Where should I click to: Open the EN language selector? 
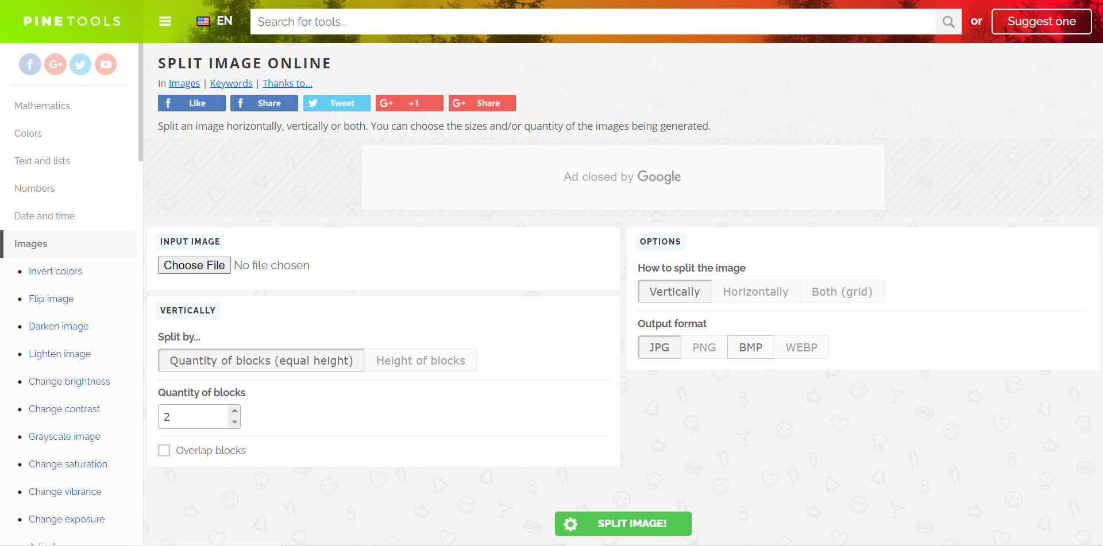coord(215,21)
